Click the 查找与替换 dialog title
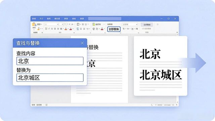215x121 pixels. 28,43
